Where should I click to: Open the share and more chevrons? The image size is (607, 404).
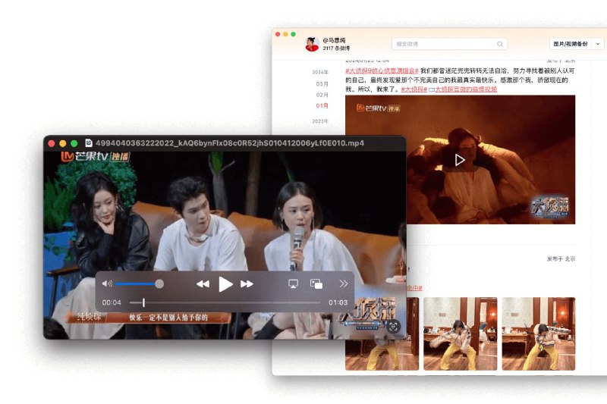point(344,283)
